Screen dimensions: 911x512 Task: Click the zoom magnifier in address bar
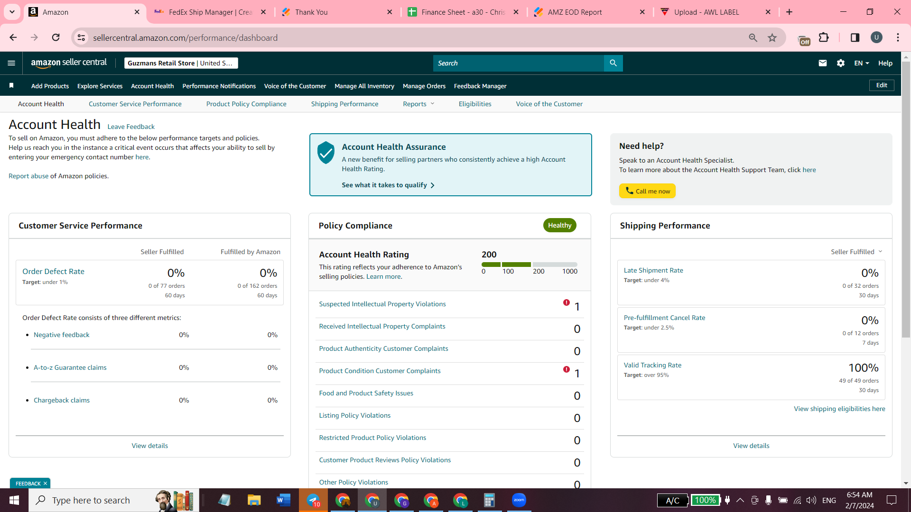tap(753, 37)
